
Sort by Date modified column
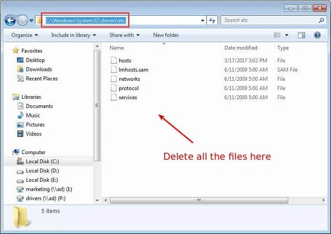240,48
